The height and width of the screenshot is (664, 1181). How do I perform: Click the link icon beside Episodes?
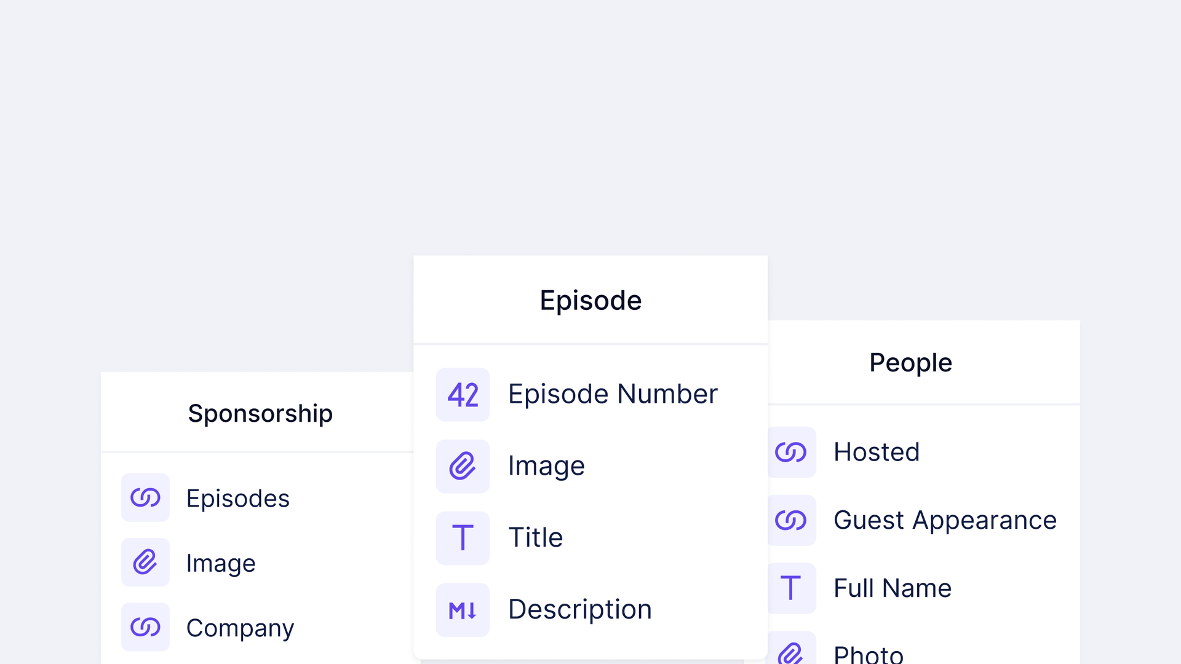tap(145, 497)
